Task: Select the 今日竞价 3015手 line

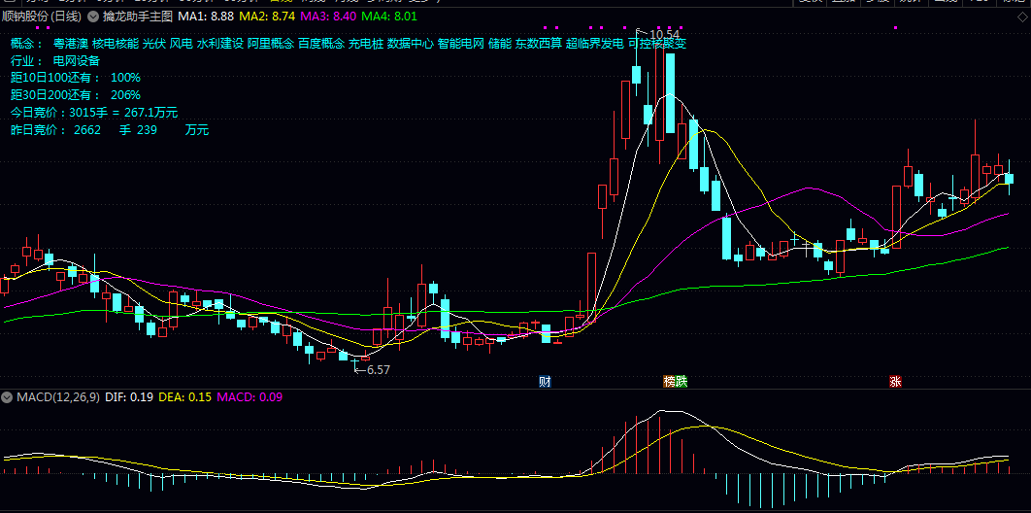Action: pyautogui.click(x=95, y=113)
